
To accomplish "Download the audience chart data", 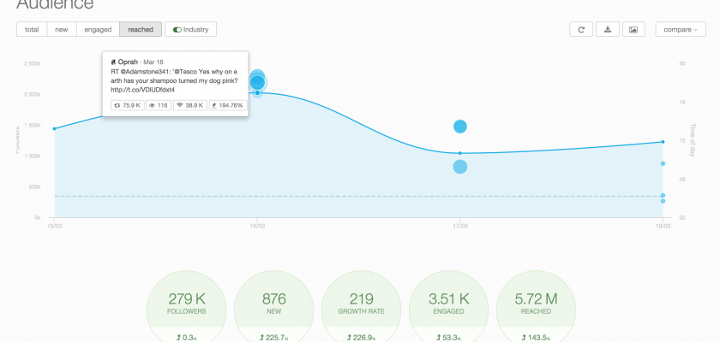I will pos(608,30).
